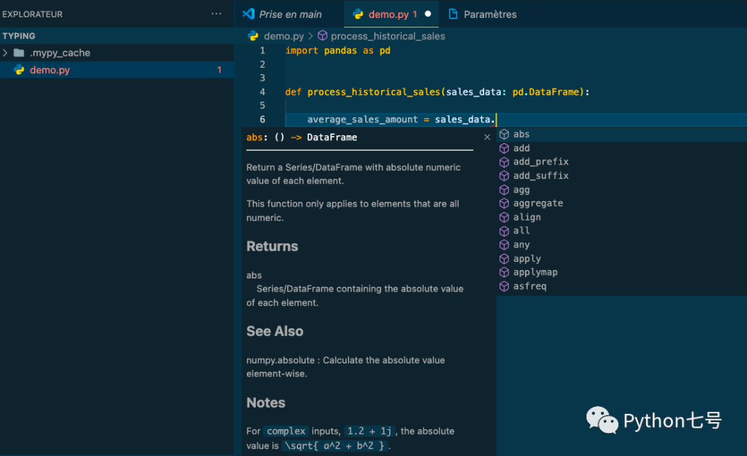Select the any suggestion

point(622,245)
